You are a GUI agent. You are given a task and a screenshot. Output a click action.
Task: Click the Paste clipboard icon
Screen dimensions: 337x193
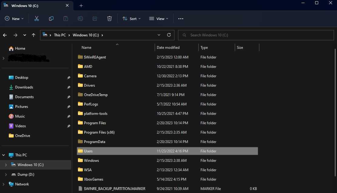pos(66,19)
